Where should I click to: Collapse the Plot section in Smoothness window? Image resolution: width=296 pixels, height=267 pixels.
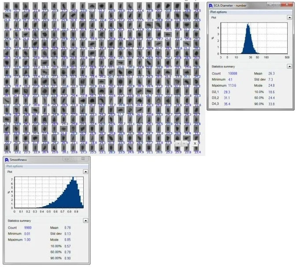[x=85, y=172]
